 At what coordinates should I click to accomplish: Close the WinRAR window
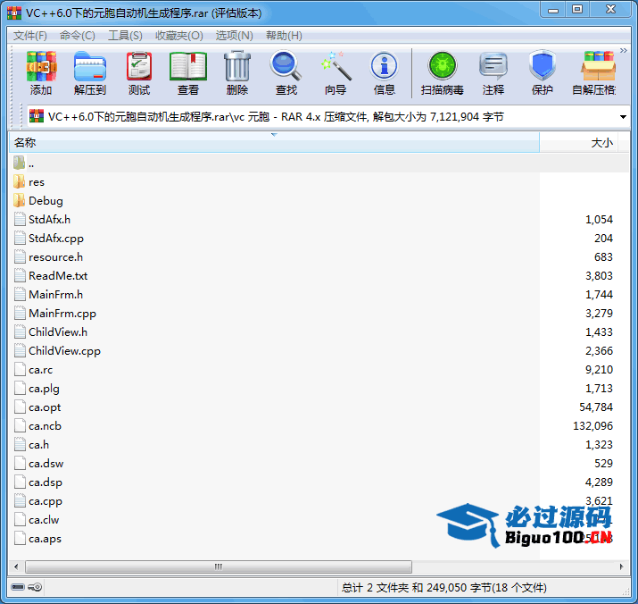coord(610,10)
